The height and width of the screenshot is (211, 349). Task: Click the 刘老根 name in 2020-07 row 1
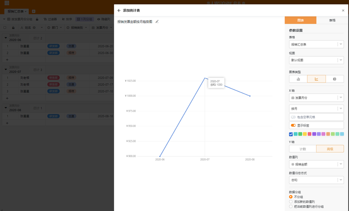click(25, 78)
